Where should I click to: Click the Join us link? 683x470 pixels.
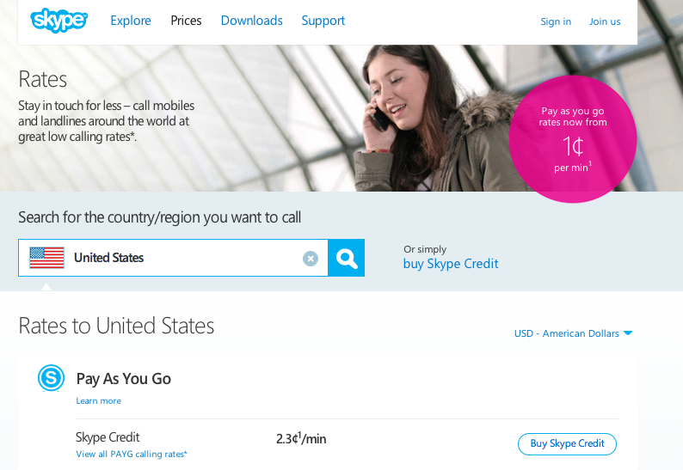click(x=605, y=21)
